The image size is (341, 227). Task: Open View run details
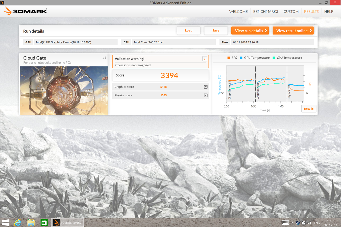click(x=250, y=31)
